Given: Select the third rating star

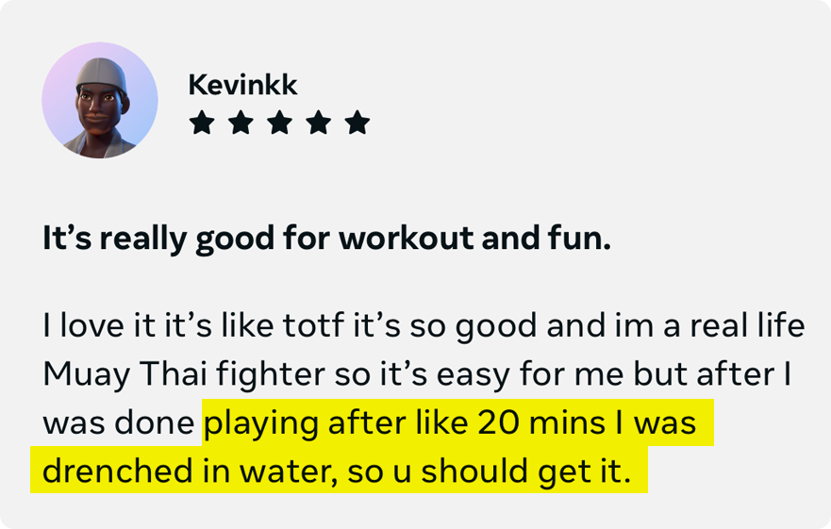Looking at the screenshot, I should [280, 123].
